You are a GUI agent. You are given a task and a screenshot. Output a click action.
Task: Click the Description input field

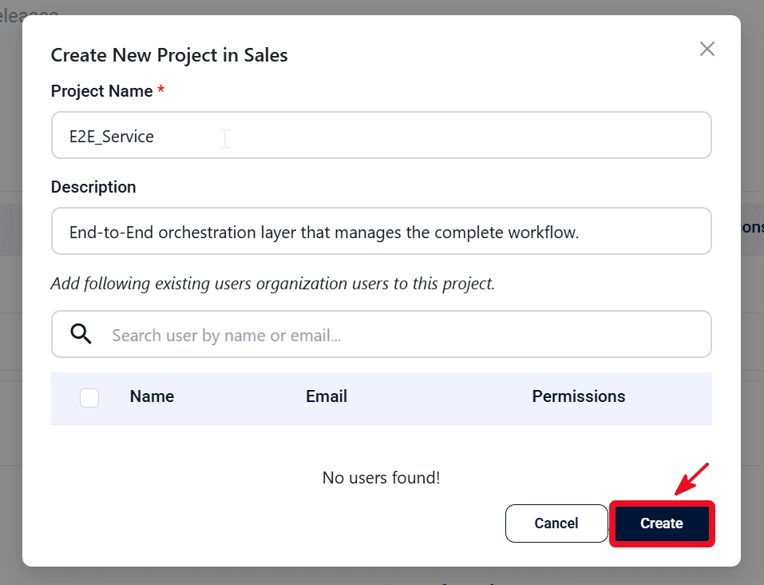click(381, 231)
